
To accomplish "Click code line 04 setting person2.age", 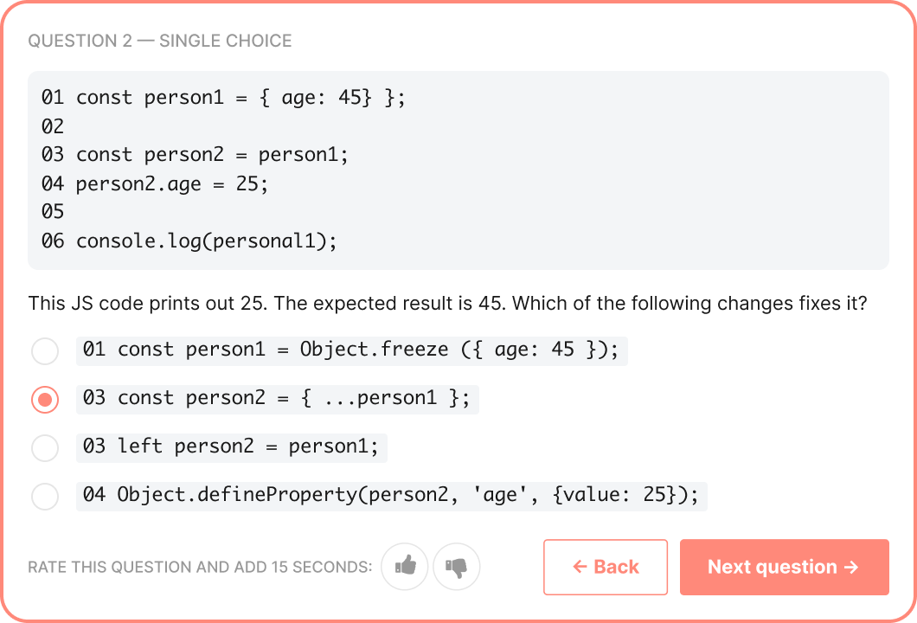I will [x=156, y=183].
